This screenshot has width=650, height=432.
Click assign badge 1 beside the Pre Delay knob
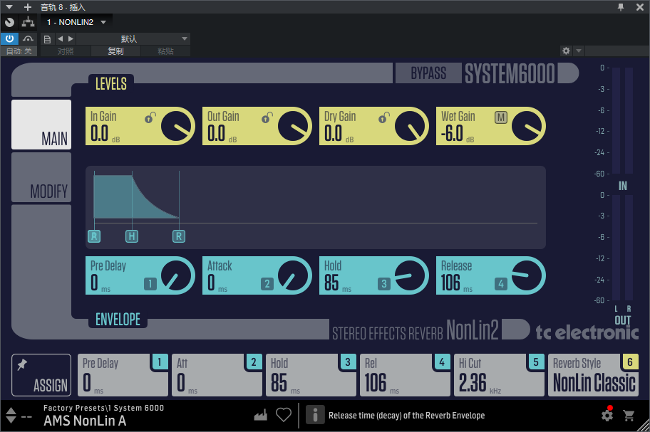pyautogui.click(x=150, y=284)
